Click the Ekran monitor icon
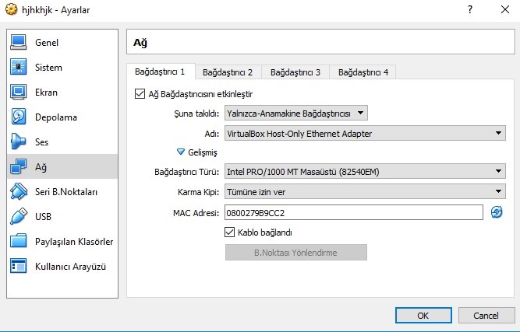 [19, 93]
